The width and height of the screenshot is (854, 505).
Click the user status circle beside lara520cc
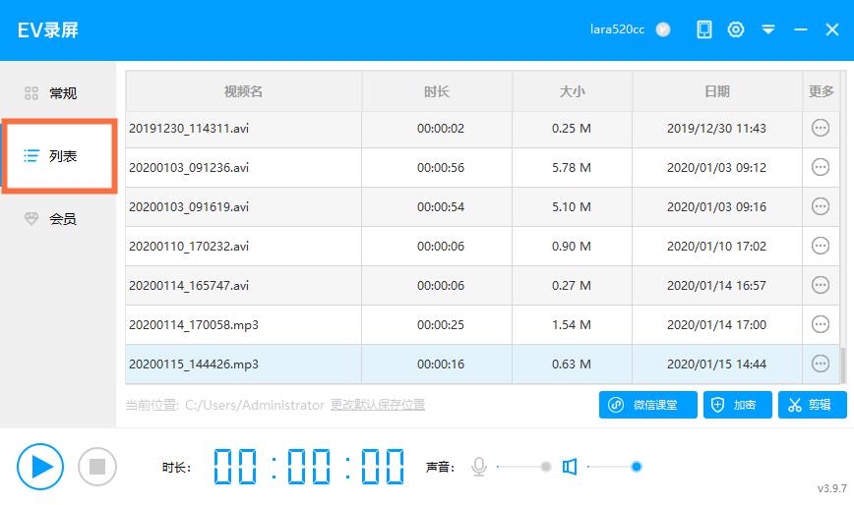[663, 29]
